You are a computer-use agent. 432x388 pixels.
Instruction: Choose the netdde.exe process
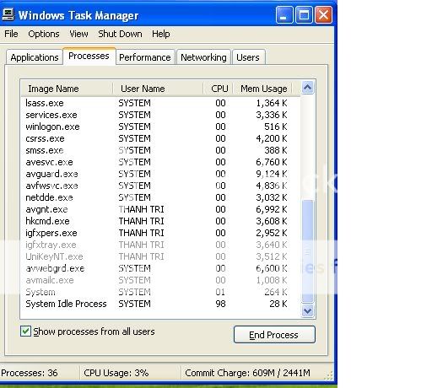coord(160,197)
